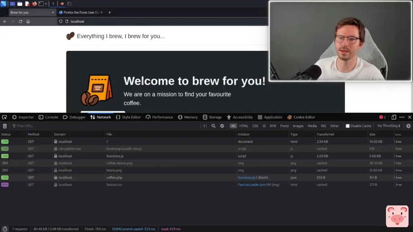The height and width of the screenshot is (232, 413).
Task: Close the DevTools panel
Action: 410,117
